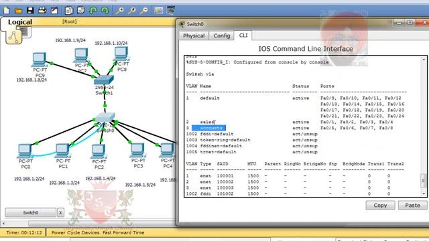The image size is (429, 241).
Task: Click Power Cycle Devices
Action: (75, 233)
